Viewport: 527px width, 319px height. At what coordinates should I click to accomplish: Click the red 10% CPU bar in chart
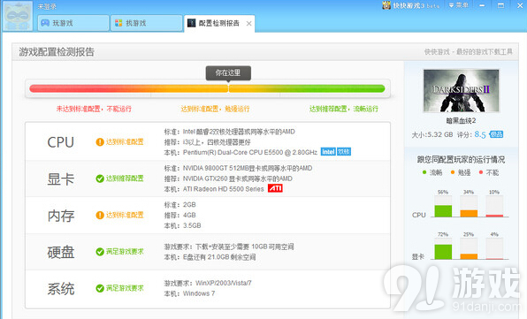[494, 216]
